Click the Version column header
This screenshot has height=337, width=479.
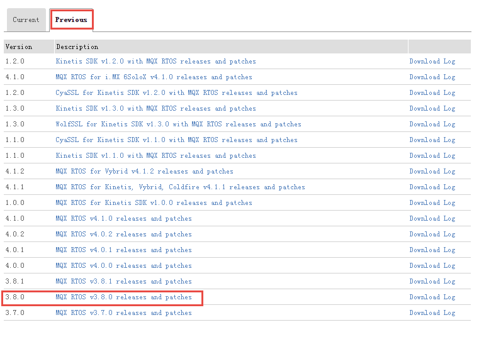[x=29, y=47]
